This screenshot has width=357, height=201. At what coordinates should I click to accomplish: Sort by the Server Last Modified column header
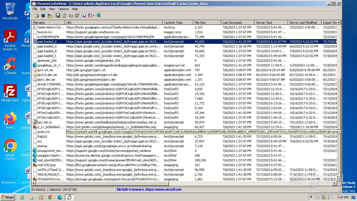pos(305,23)
